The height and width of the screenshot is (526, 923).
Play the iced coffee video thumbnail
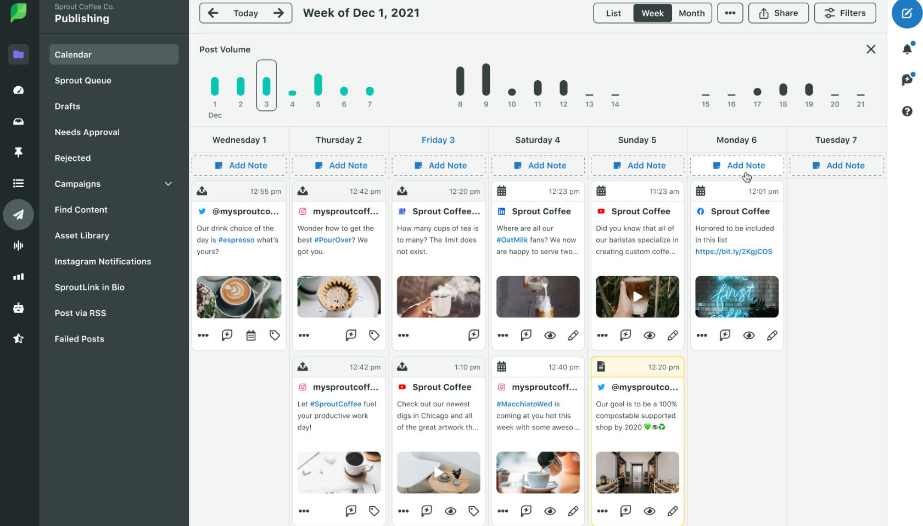tap(637, 297)
